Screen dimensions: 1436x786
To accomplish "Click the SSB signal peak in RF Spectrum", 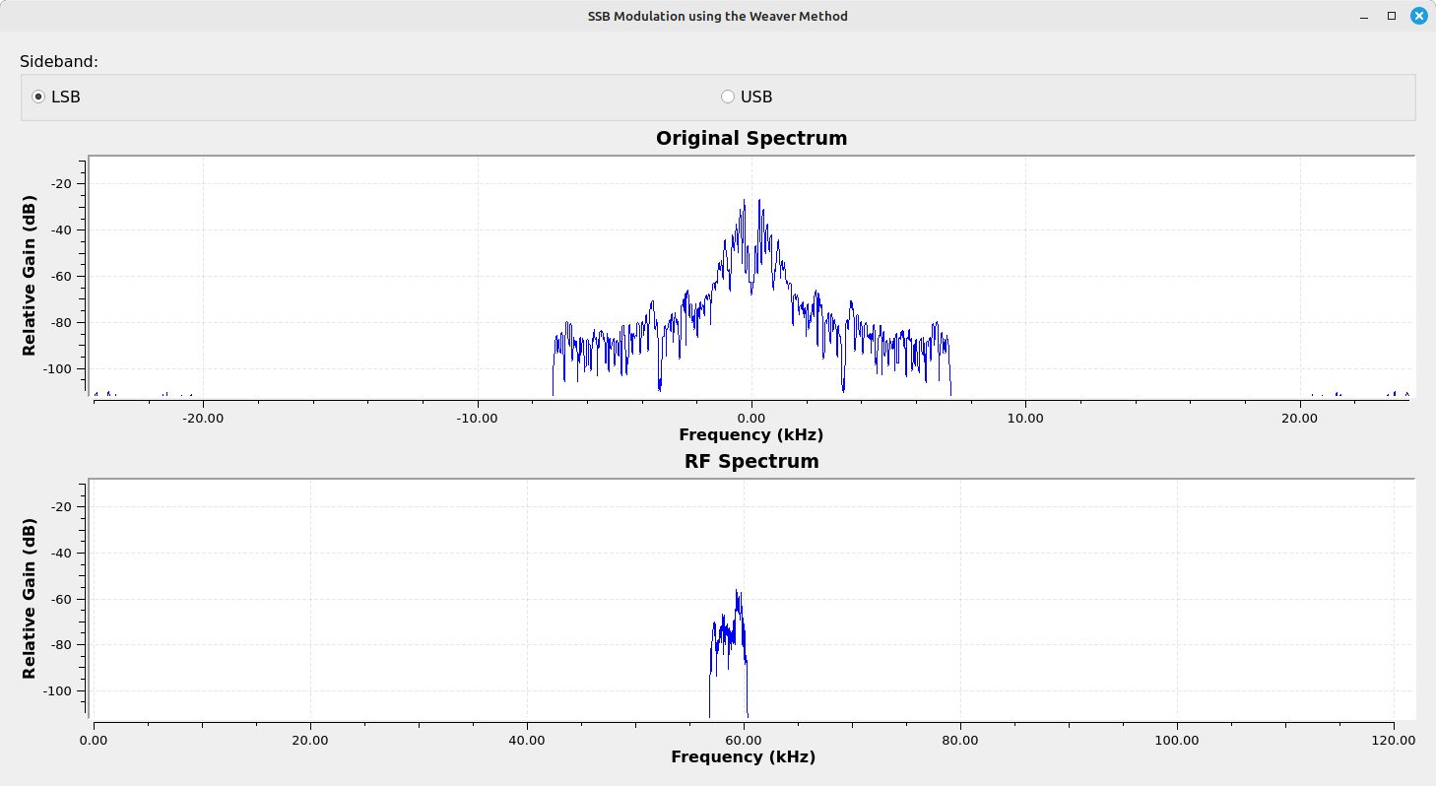I will point(737,592).
